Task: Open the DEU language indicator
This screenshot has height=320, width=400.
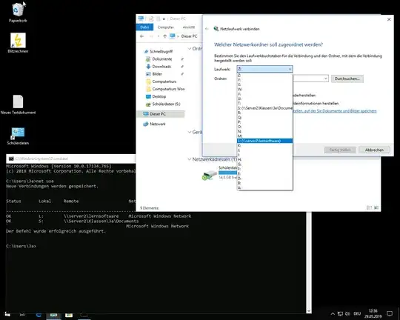Action: tap(357, 313)
